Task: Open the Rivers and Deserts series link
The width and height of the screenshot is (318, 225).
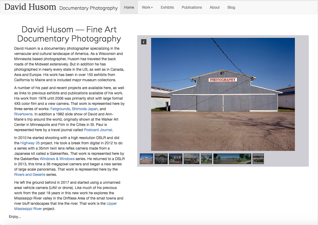Action: [30, 175]
